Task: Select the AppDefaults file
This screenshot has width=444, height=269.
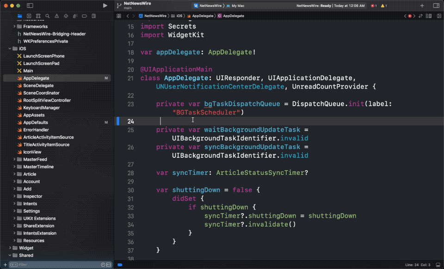Action: (x=36, y=122)
